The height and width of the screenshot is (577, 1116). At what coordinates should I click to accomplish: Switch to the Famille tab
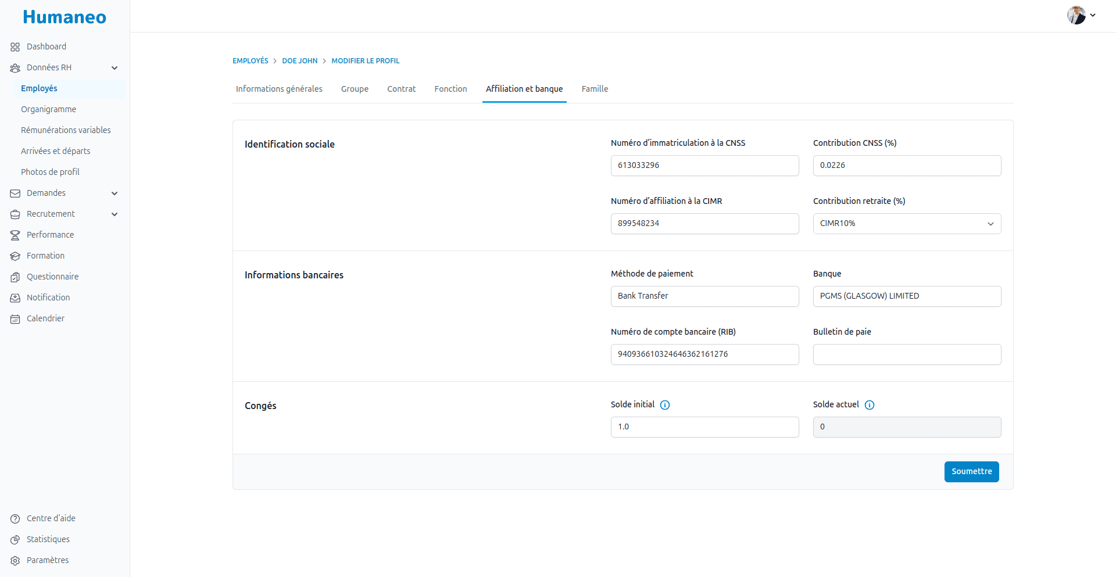coord(595,89)
